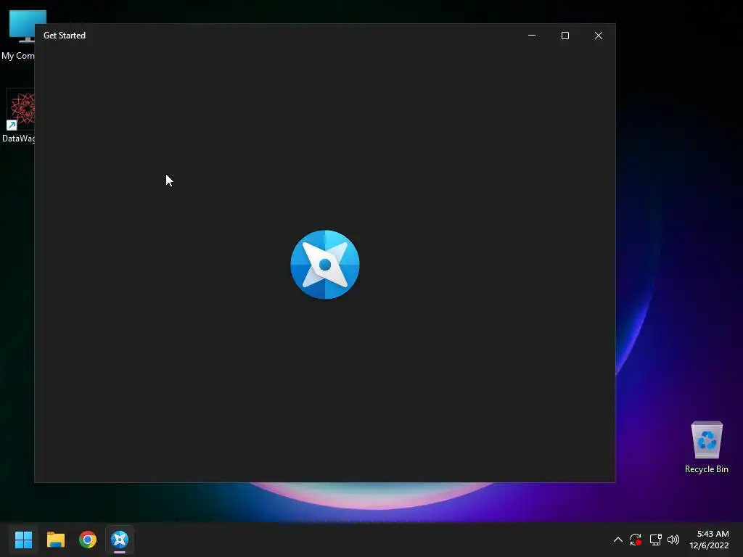Viewport: 743px width, 557px height.
Task: Open network settings tray icon
Action: pos(655,540)
